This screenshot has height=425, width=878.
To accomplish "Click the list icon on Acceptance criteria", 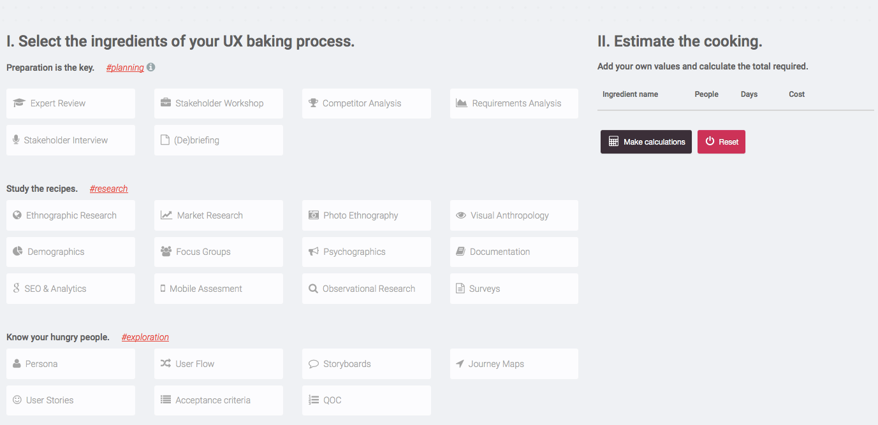I will pyautogui.click(x=166, y=400).
